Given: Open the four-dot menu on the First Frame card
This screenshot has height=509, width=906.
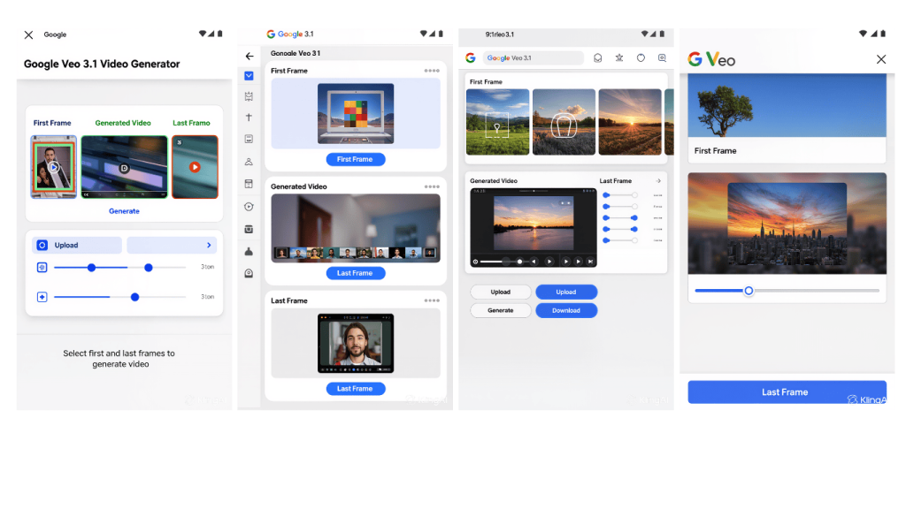Looking at the screenshot, I should [433, 71].
